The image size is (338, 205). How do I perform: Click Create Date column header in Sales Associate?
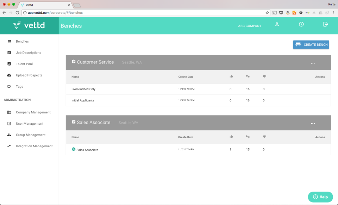point(186,137)
